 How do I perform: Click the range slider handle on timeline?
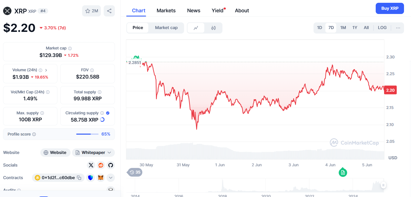383,185
